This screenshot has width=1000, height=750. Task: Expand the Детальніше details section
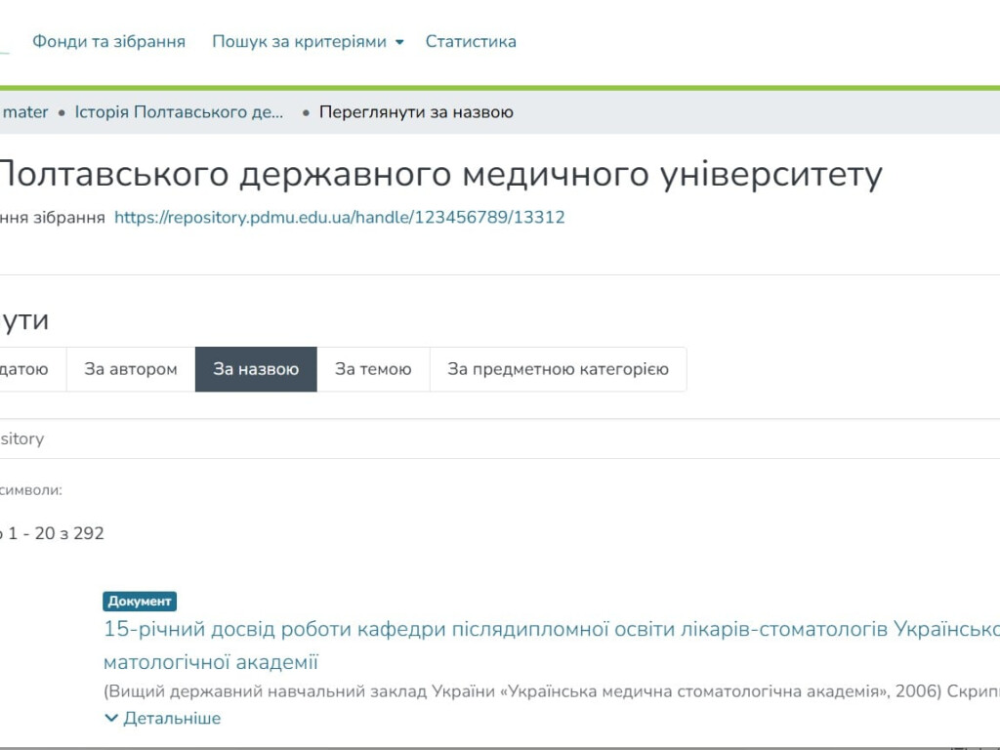[171, 719]
